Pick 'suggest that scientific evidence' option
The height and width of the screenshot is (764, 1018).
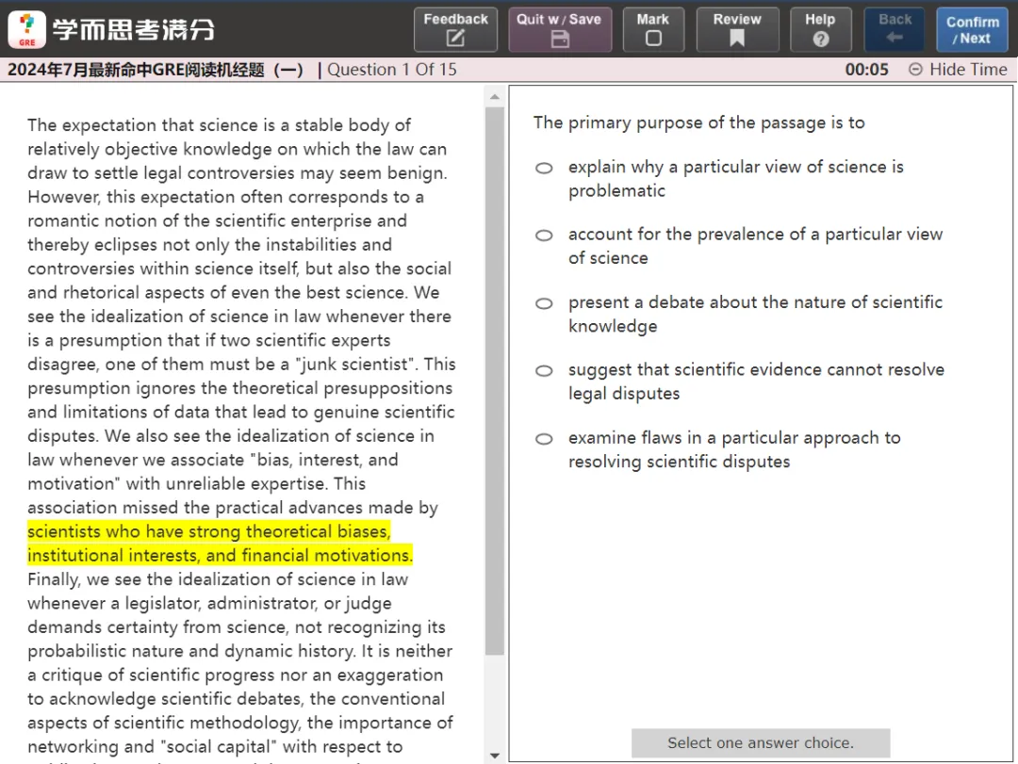(544, 371)
